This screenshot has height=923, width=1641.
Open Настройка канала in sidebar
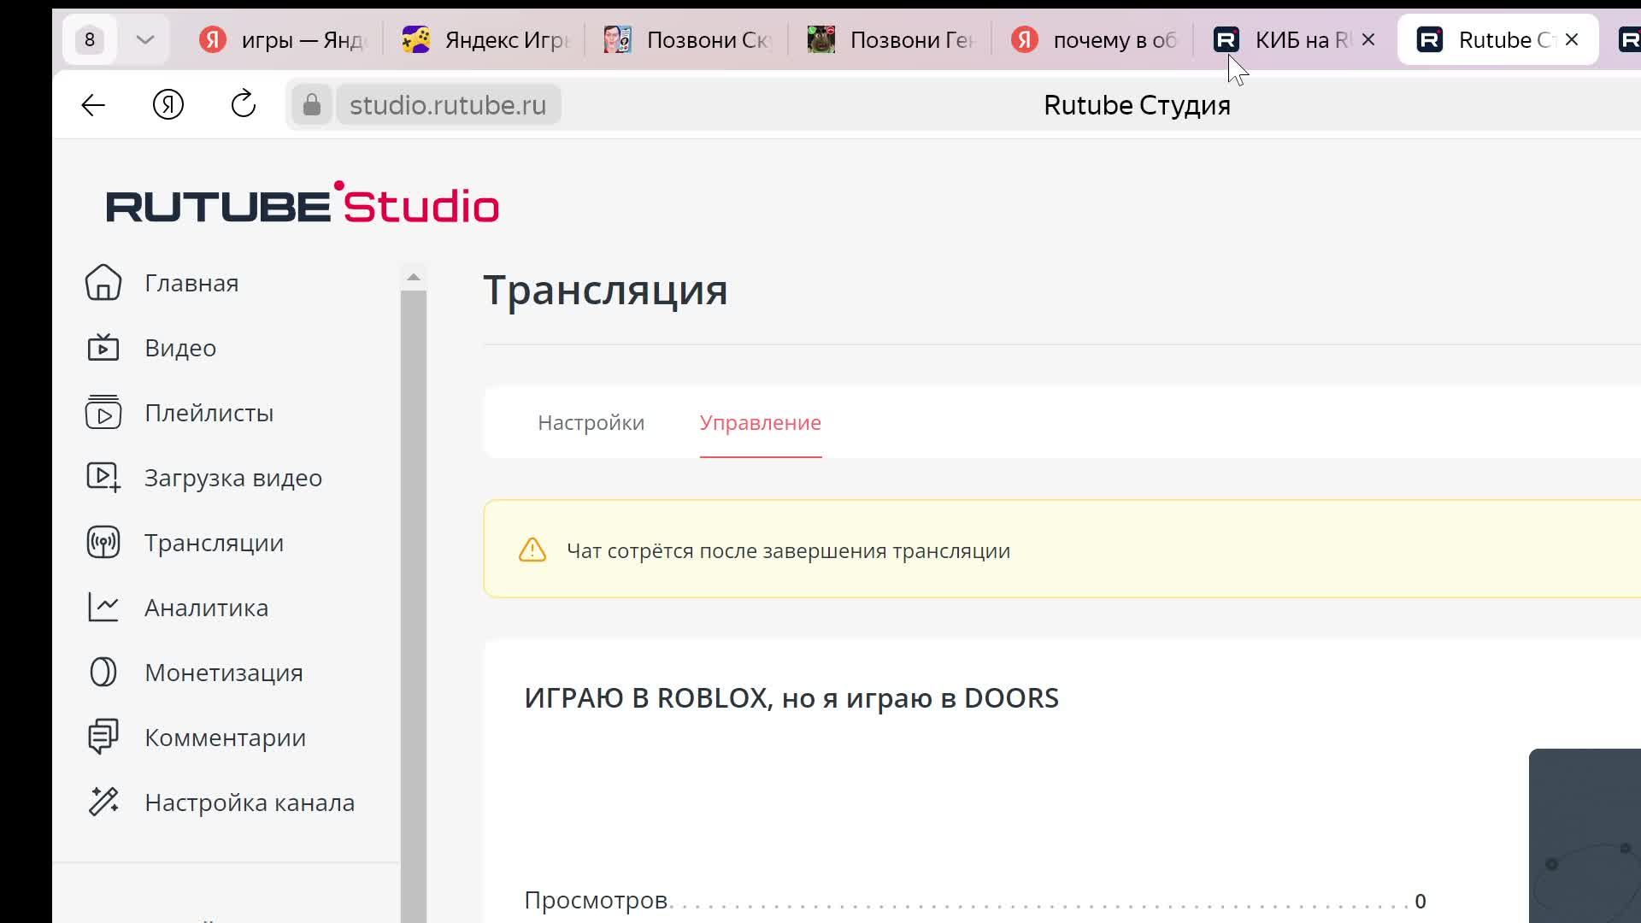pyautogui.click(x=250, y=802)
